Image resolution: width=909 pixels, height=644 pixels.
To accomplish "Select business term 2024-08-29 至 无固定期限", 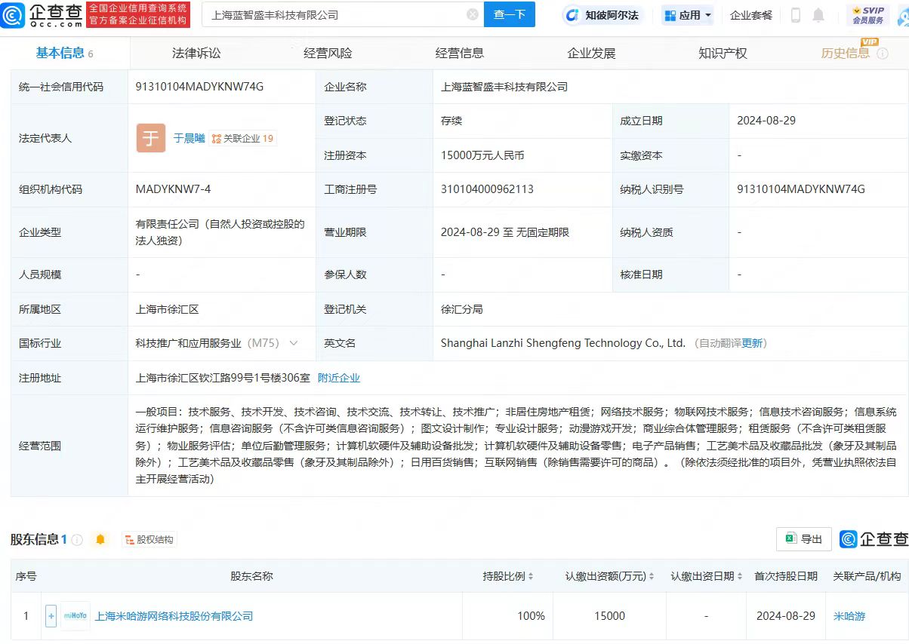I will click(505, 232).
